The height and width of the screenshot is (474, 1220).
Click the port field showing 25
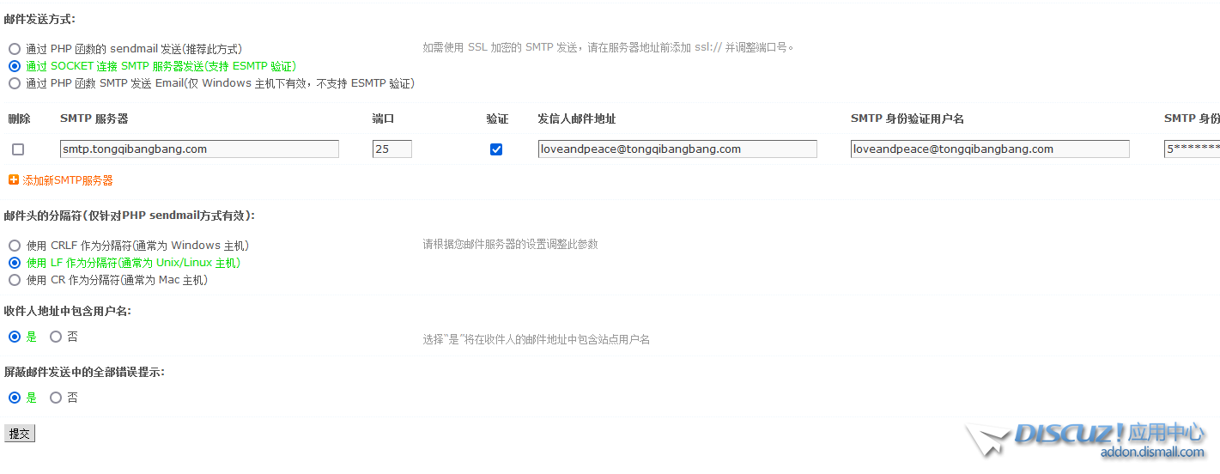pyautogui.click(x=392, y=149)
